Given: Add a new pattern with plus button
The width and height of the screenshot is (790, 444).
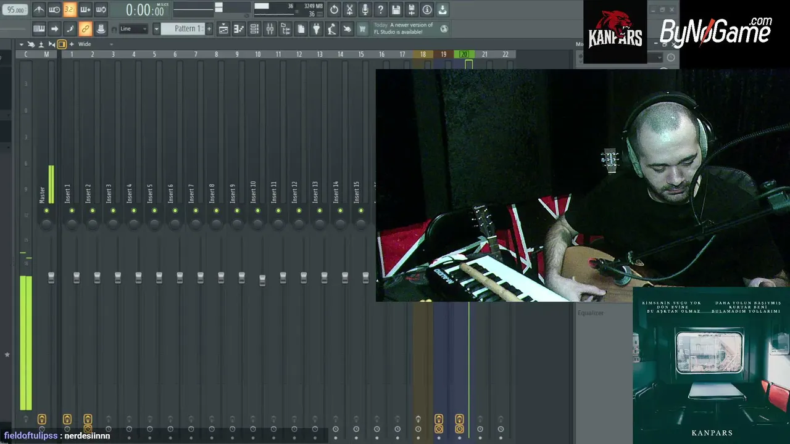Looking at the screenshot, I should click(209, 29).
